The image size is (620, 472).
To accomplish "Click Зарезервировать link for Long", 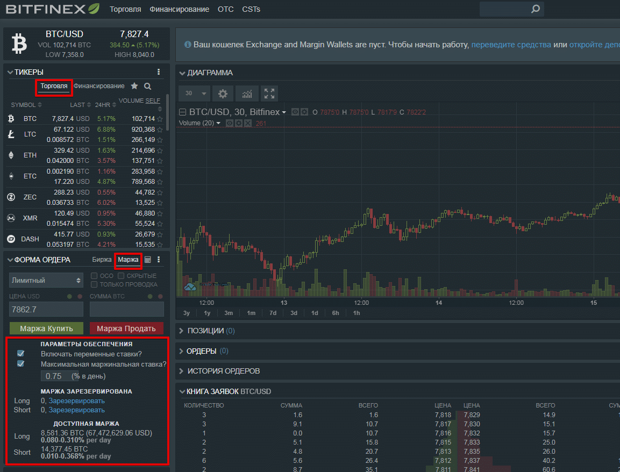I will pyautogui.click(x=77, y=401).
